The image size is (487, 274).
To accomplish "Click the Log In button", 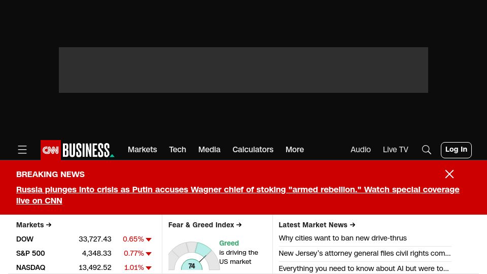I will click(x=456, y=150).
